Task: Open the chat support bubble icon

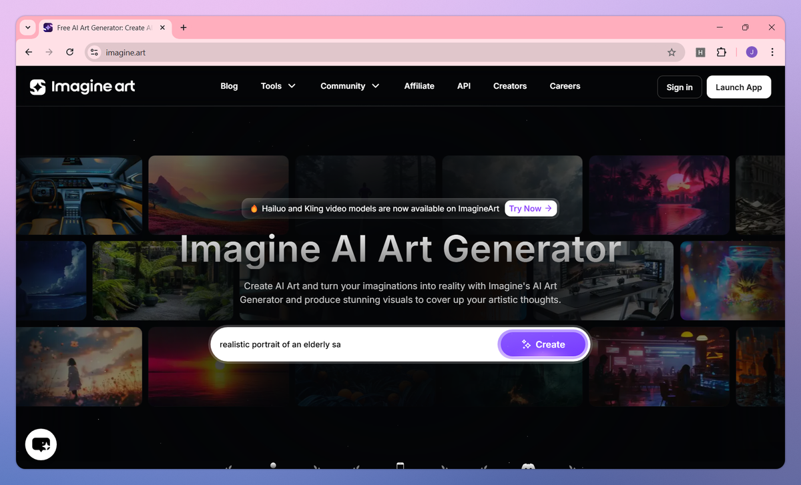Action: (x=41, y=444)
